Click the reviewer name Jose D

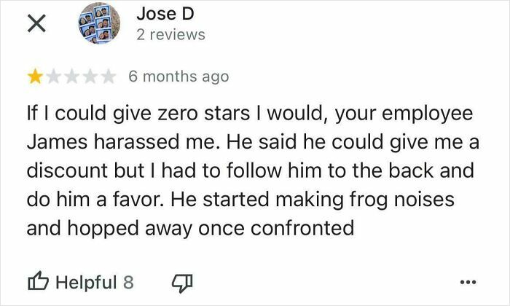[165, 14]
